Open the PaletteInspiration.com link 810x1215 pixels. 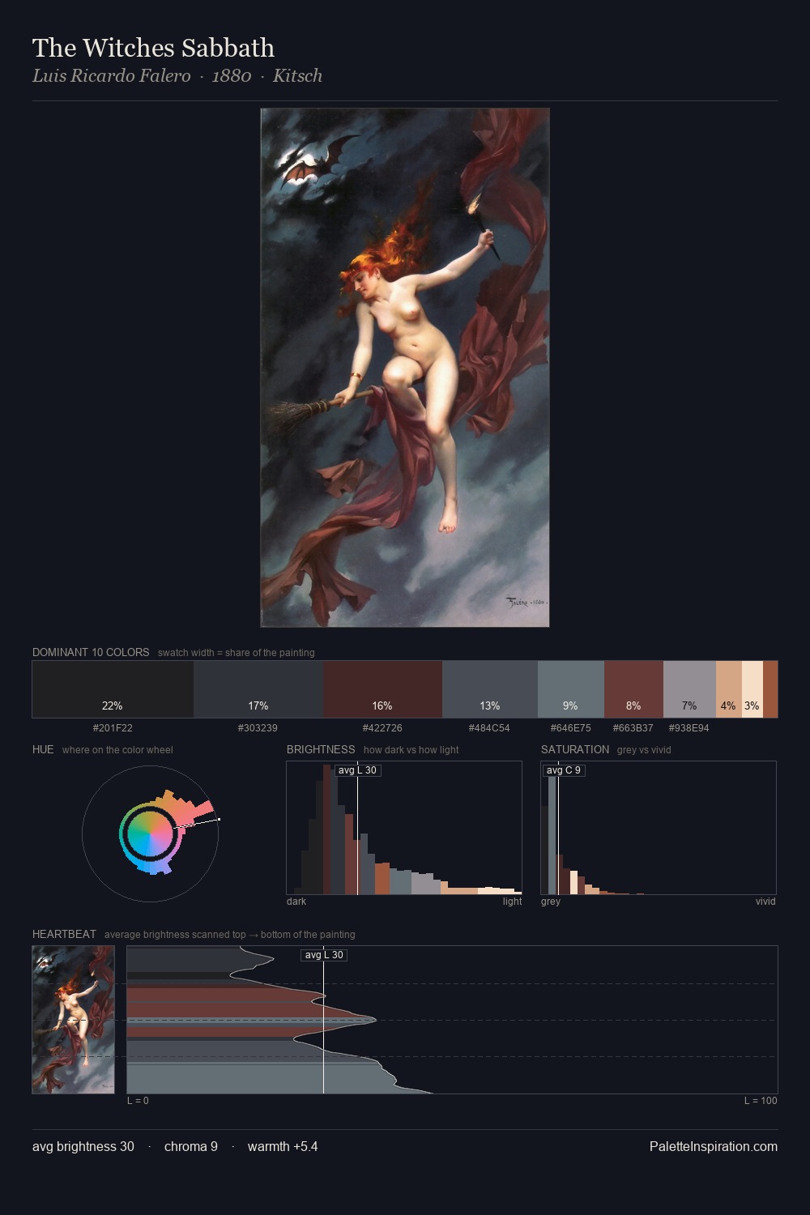[x=714, y=1146]
